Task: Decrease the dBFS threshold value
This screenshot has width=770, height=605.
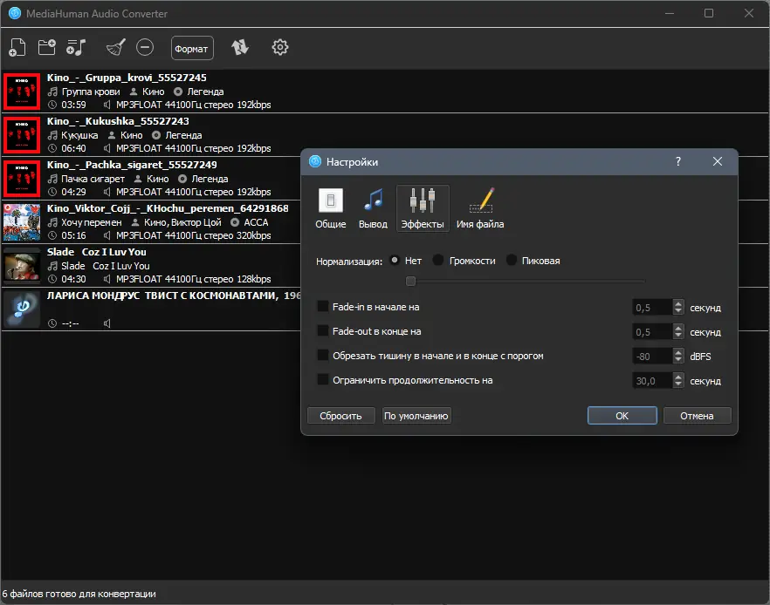Action: (678, 359)
